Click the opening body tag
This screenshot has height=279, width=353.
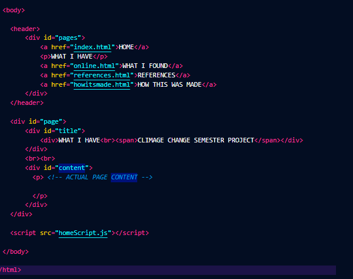14,10
